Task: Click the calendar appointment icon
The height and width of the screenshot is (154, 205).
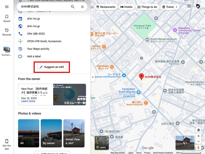Action: (20, 19)
